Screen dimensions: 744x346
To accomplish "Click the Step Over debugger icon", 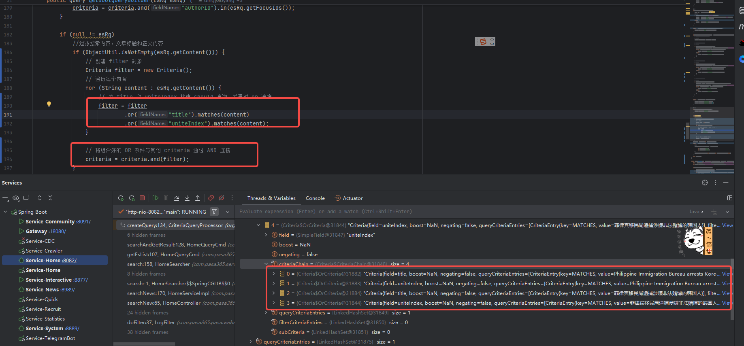I will click(177, 198).
